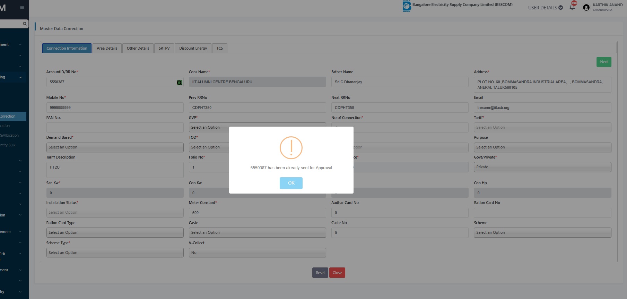Open the Demand Based dropdown

[x=115, y=147]
